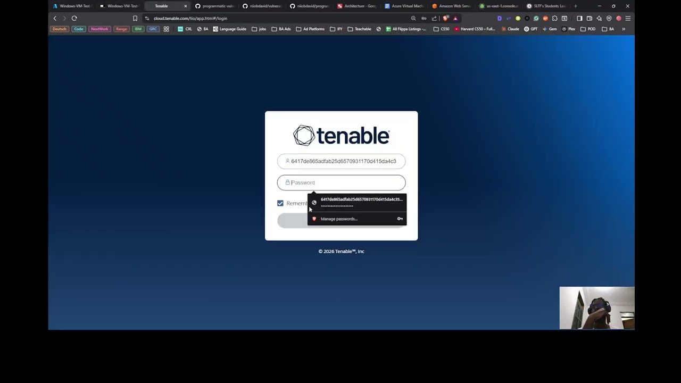Viewport: 681px width, 383px height.
Task: Open the GPT bookmark
Action: tap(531, 29)
